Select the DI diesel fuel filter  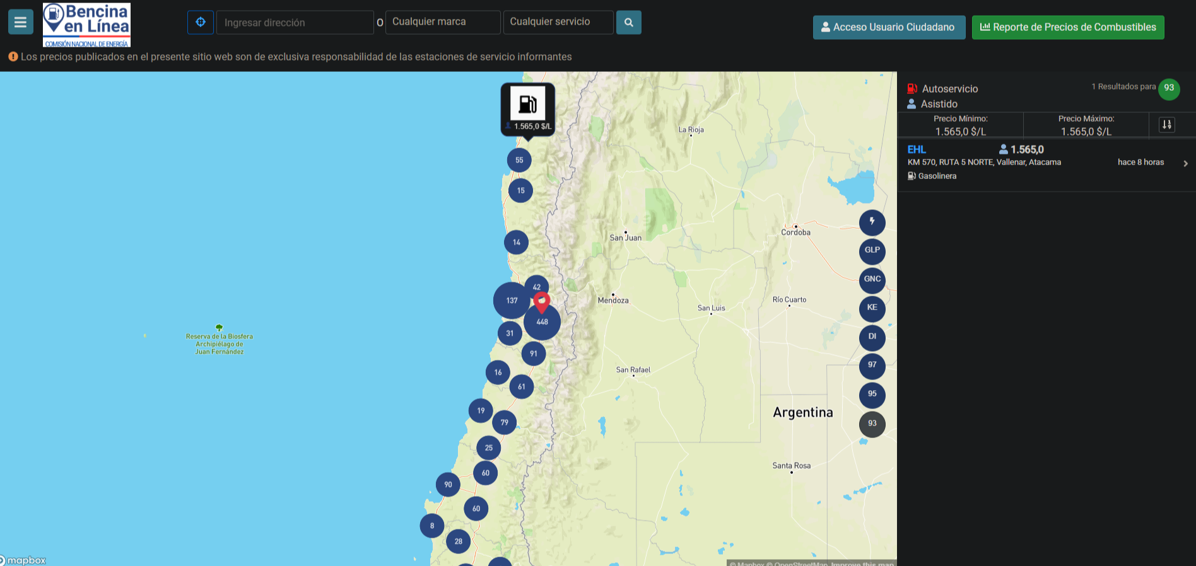(x=872, y=337)
